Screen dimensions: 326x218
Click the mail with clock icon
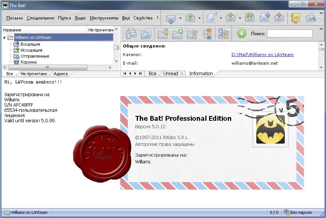146,34
